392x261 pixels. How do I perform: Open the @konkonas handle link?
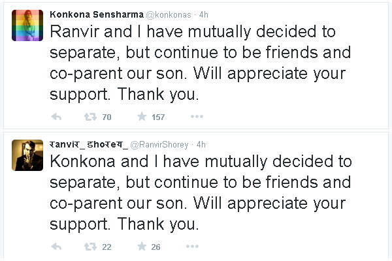pyautogui.click(x=156, y=14)
